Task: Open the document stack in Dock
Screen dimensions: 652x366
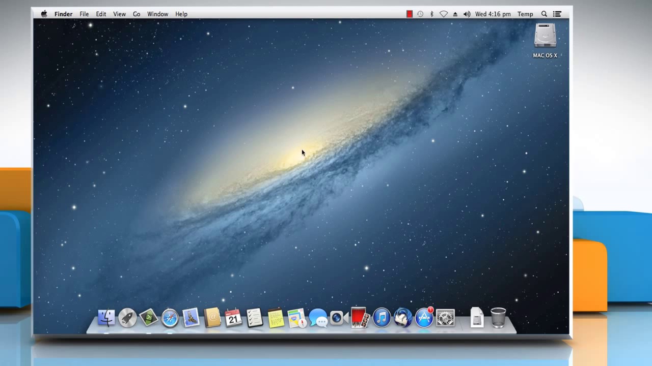Action: [477, 318]
